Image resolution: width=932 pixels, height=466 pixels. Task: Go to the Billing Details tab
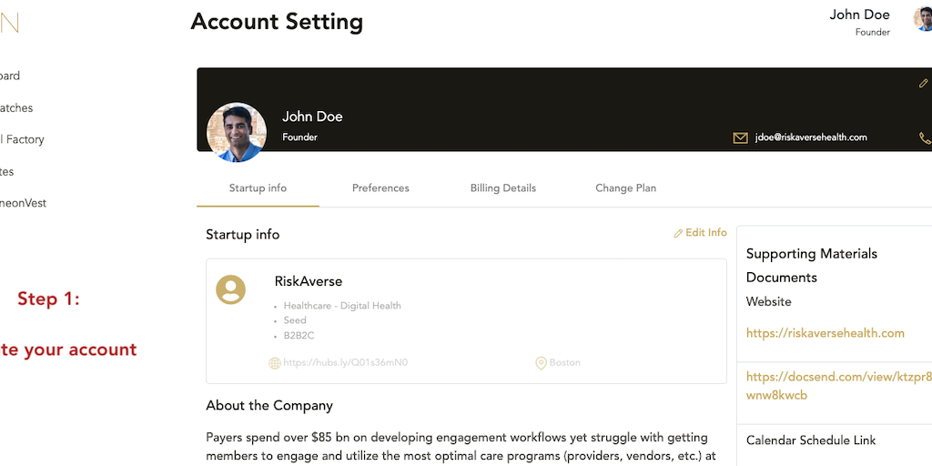[x=502, y=188]
